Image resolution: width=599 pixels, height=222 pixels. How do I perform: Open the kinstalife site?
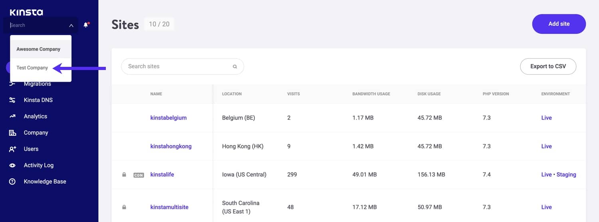162,175
